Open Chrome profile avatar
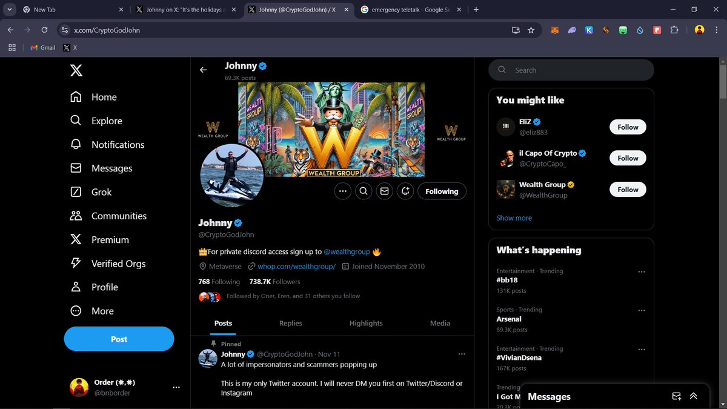The image size is (727, 409). (700, 30)
